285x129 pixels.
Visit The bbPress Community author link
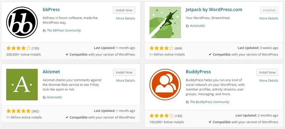coord(64,31)
